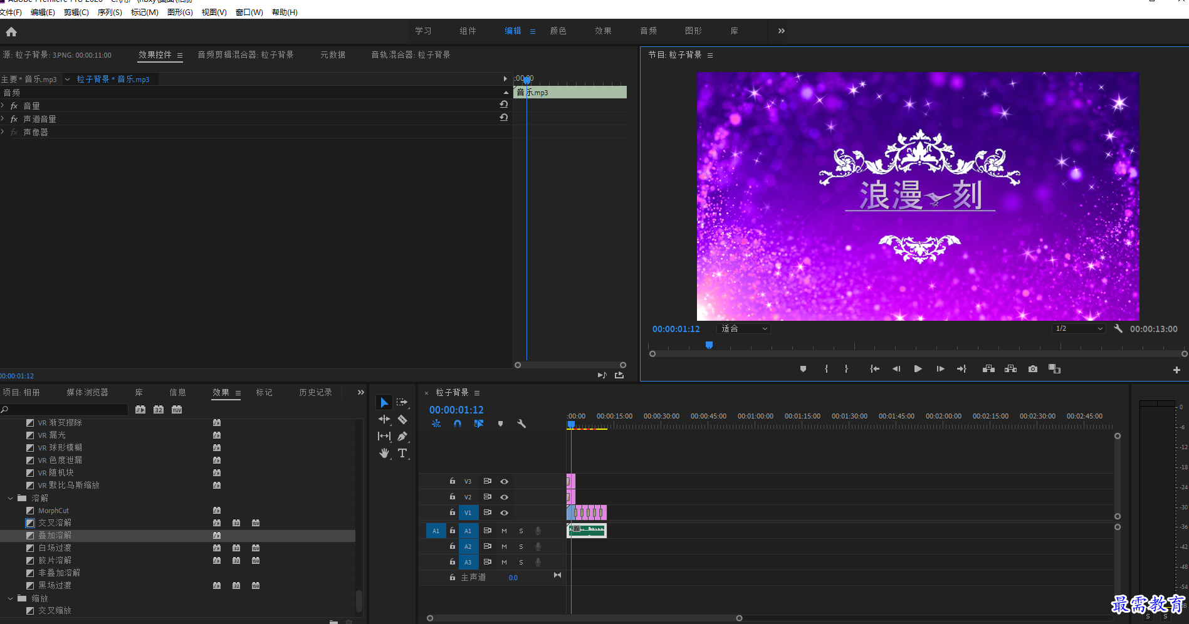Viewport: 1189px width, 624px height.
Task: Reset the 声道音量 effect
Action: click(503, 117)
